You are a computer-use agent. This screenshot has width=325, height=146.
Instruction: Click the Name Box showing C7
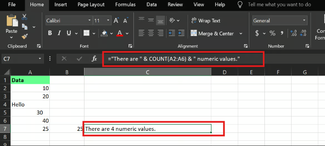point(23,59)
